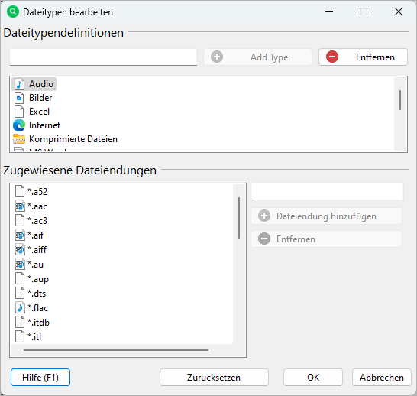417x396 pixels.
Task: Click the media icon next to *.au
Action: pyautogui.click(x=20, y=265)
